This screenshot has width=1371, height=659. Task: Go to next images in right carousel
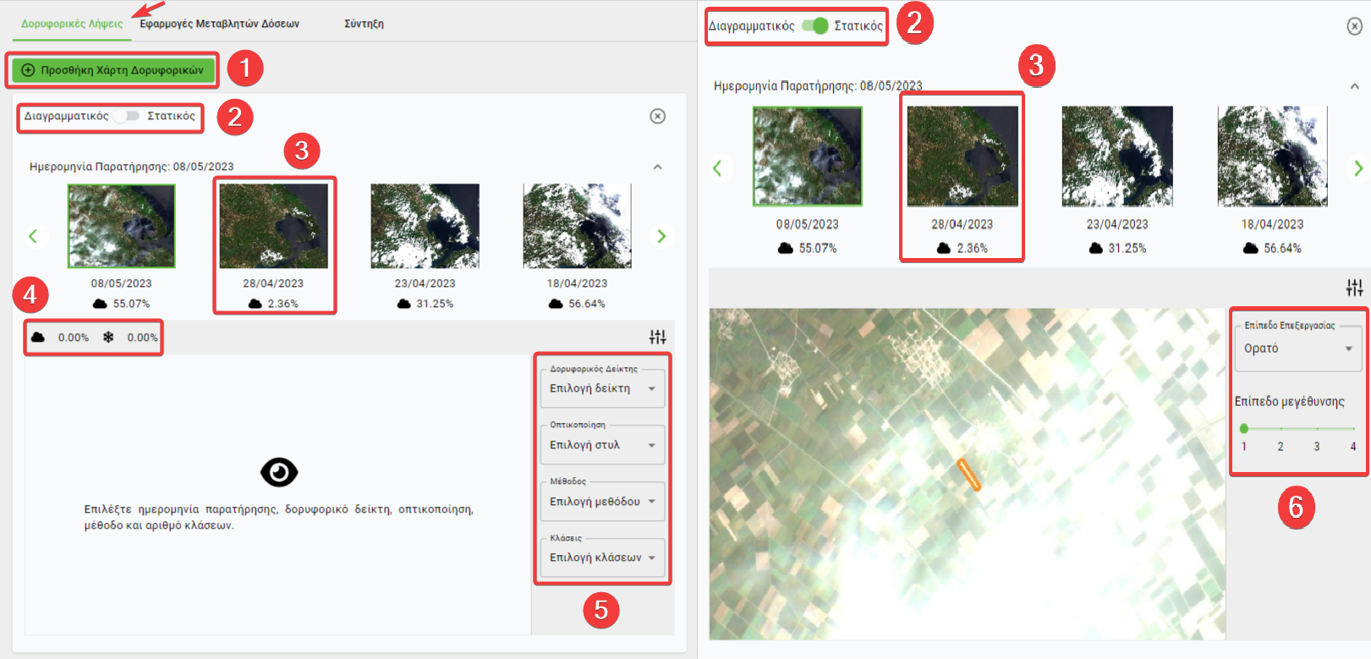tap(1357, 168)
